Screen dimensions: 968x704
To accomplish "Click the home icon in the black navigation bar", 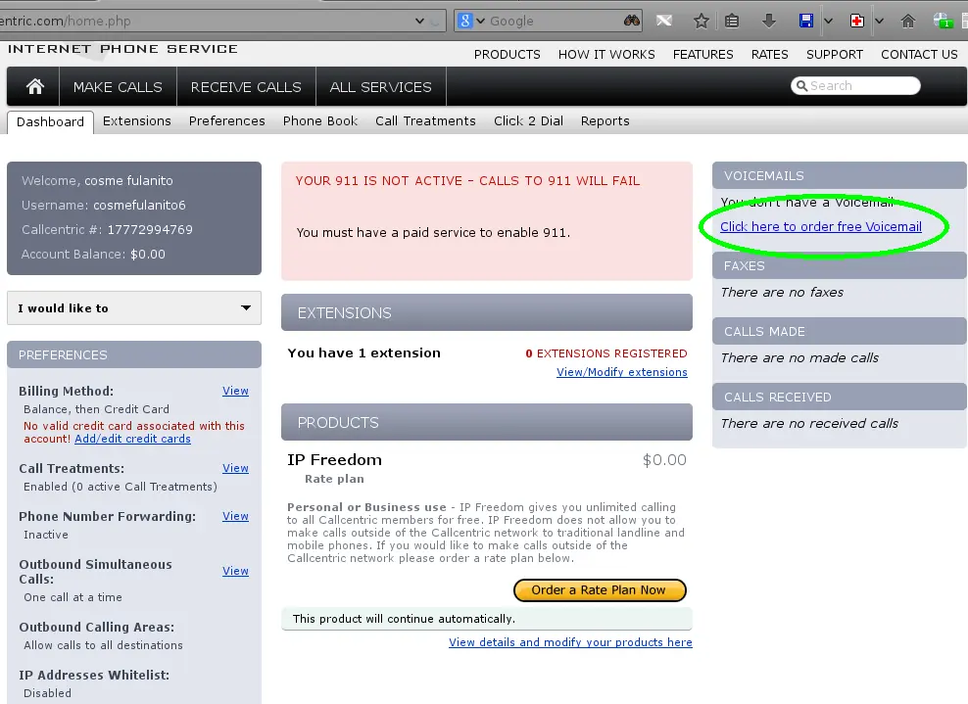I will (34, 86).
